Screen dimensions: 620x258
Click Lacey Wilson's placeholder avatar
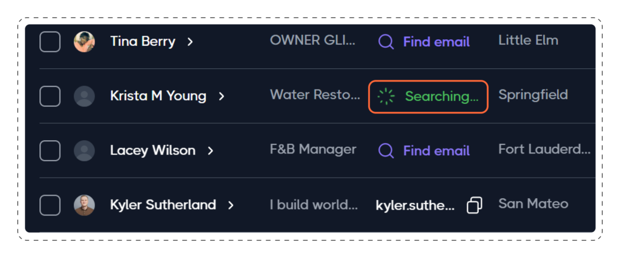(x=84, y=150)
